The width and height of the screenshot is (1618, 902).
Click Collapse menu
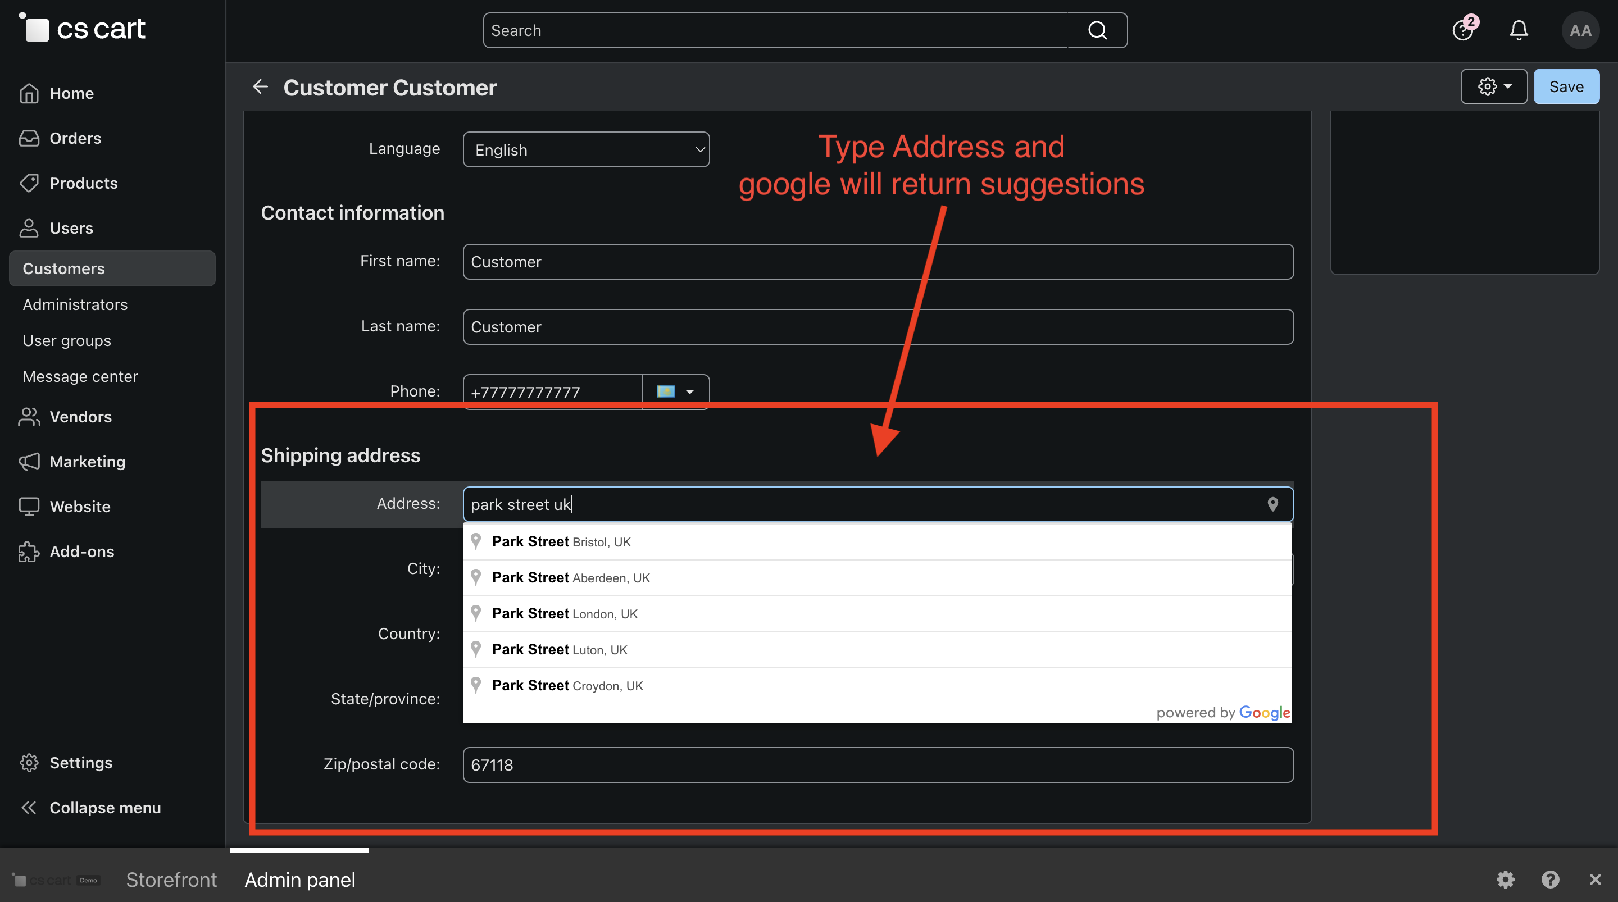(105, 808)
